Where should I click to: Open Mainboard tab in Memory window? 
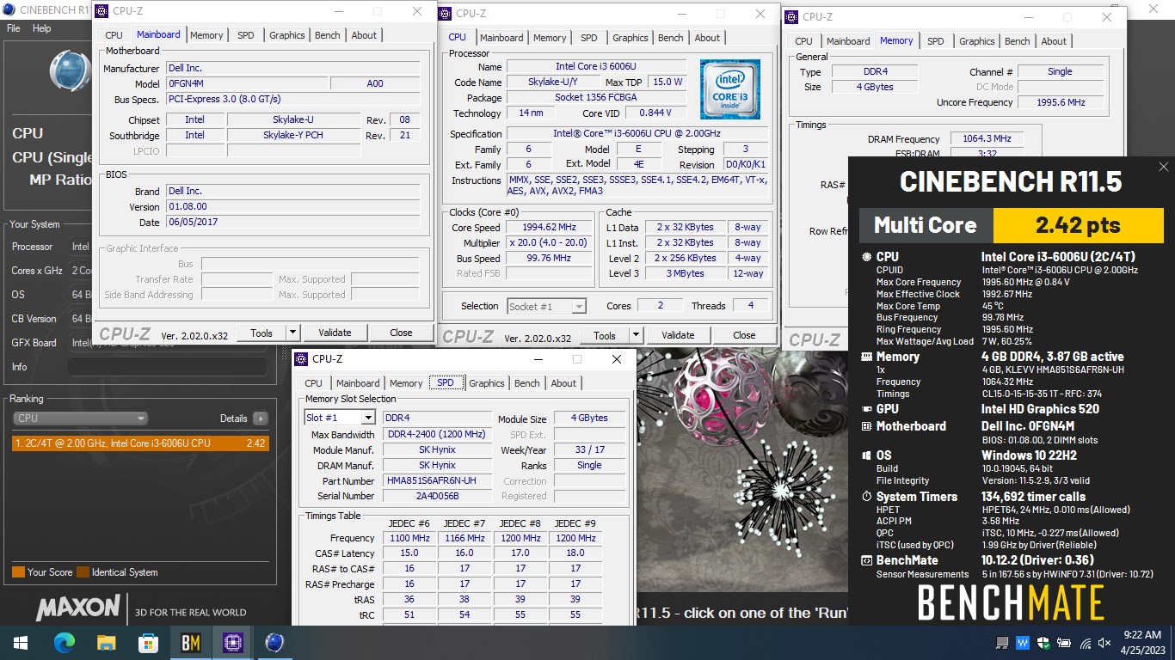click(848, 41)
